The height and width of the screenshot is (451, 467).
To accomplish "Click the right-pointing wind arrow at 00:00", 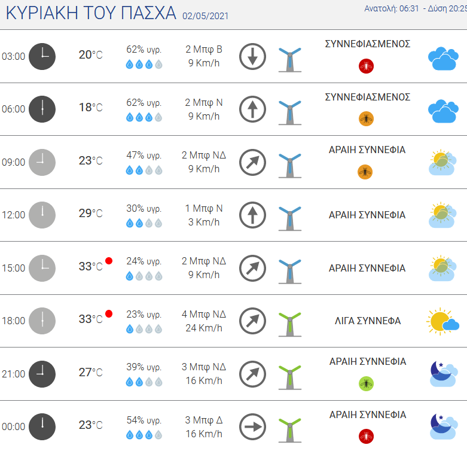I will pos(252,427).
